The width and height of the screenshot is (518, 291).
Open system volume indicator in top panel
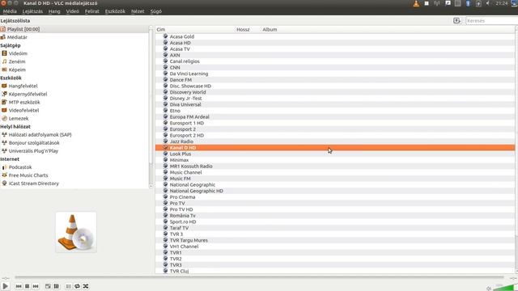(x=488, y=3)
